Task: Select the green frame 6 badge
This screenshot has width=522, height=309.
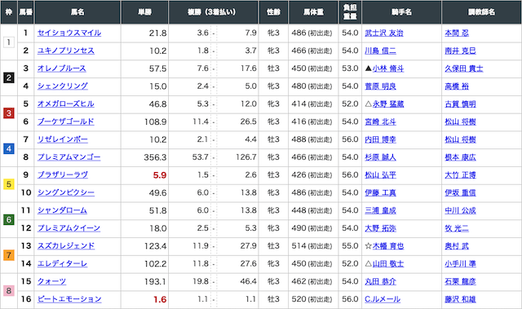Action: click(9, 219)
